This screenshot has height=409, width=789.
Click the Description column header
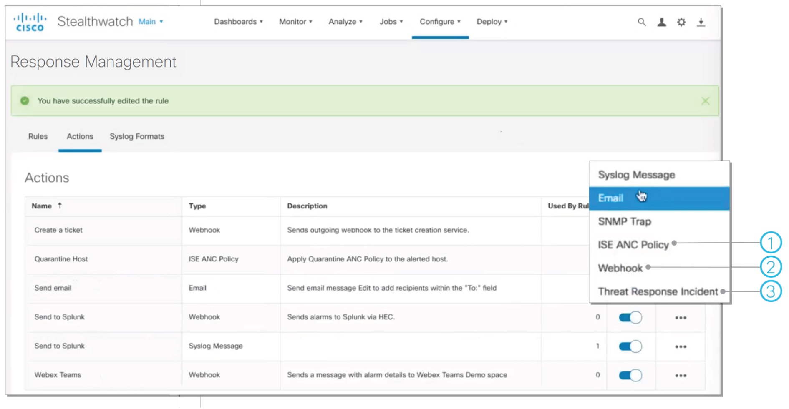tap(307, 206)
